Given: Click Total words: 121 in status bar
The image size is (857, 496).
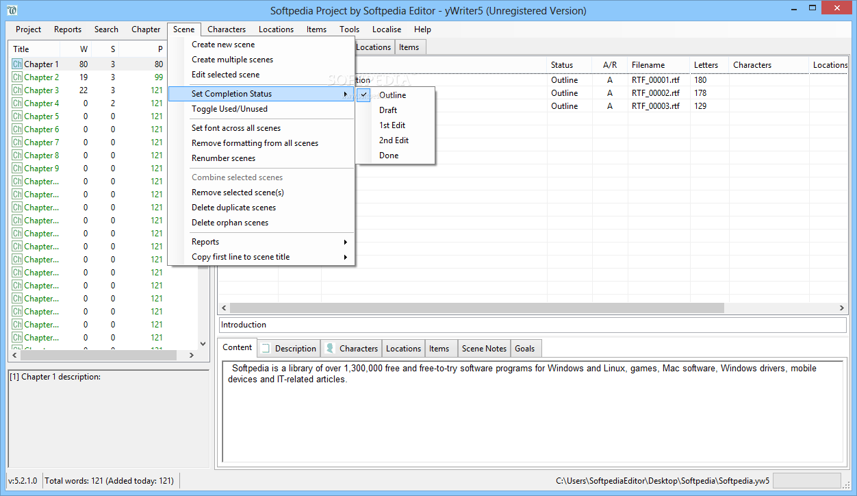Looking at the screenshot, I should (x=109, y=481).
